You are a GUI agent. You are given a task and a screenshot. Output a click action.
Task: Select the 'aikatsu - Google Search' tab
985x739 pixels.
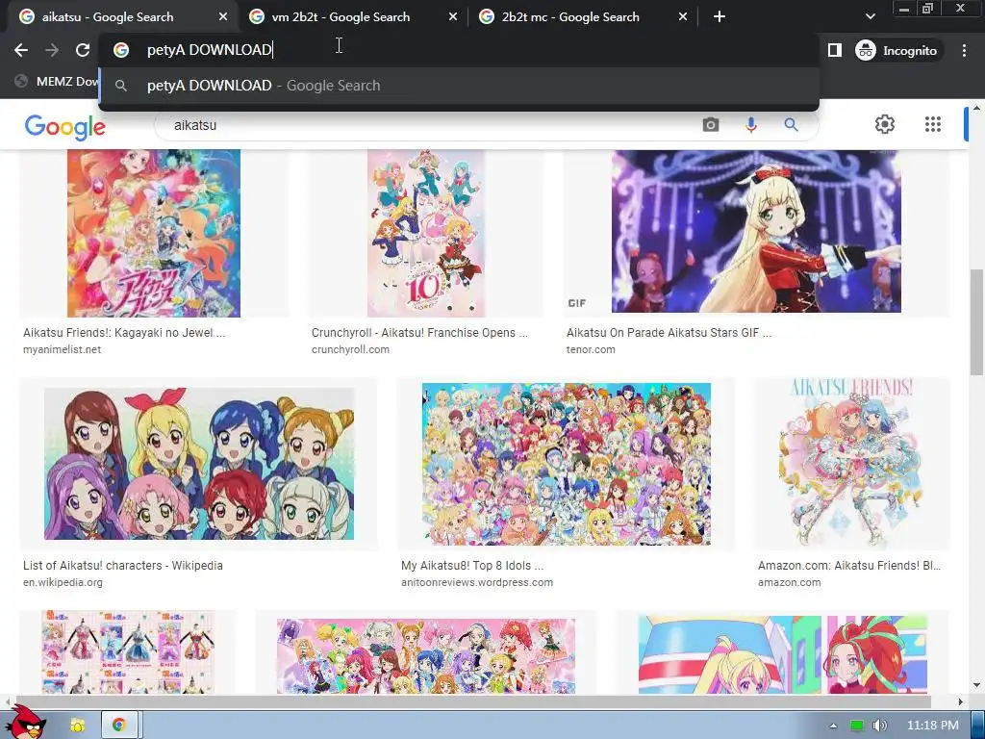tap(108, 17)
